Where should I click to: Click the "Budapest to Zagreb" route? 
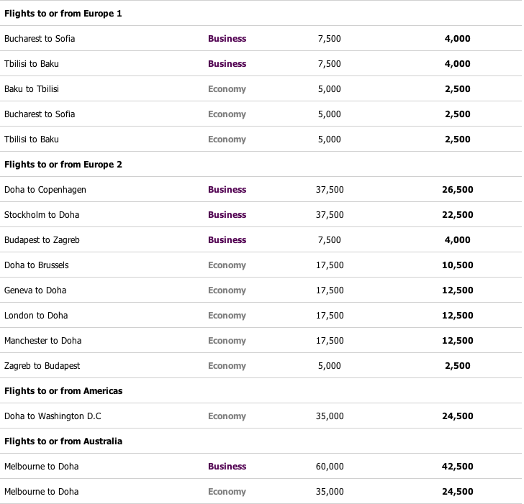44,240
